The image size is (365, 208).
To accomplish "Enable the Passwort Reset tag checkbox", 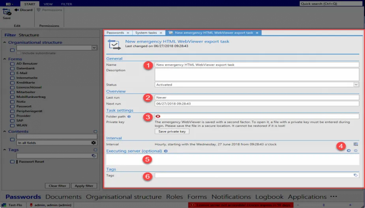I will pos(12,162).
